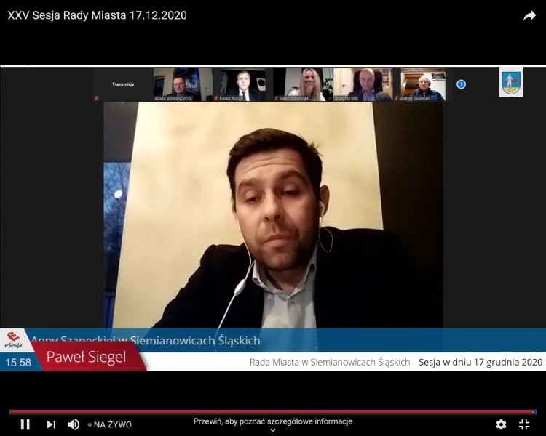Click the eSesja logo
546x436 pixels.
coord(15,340)
